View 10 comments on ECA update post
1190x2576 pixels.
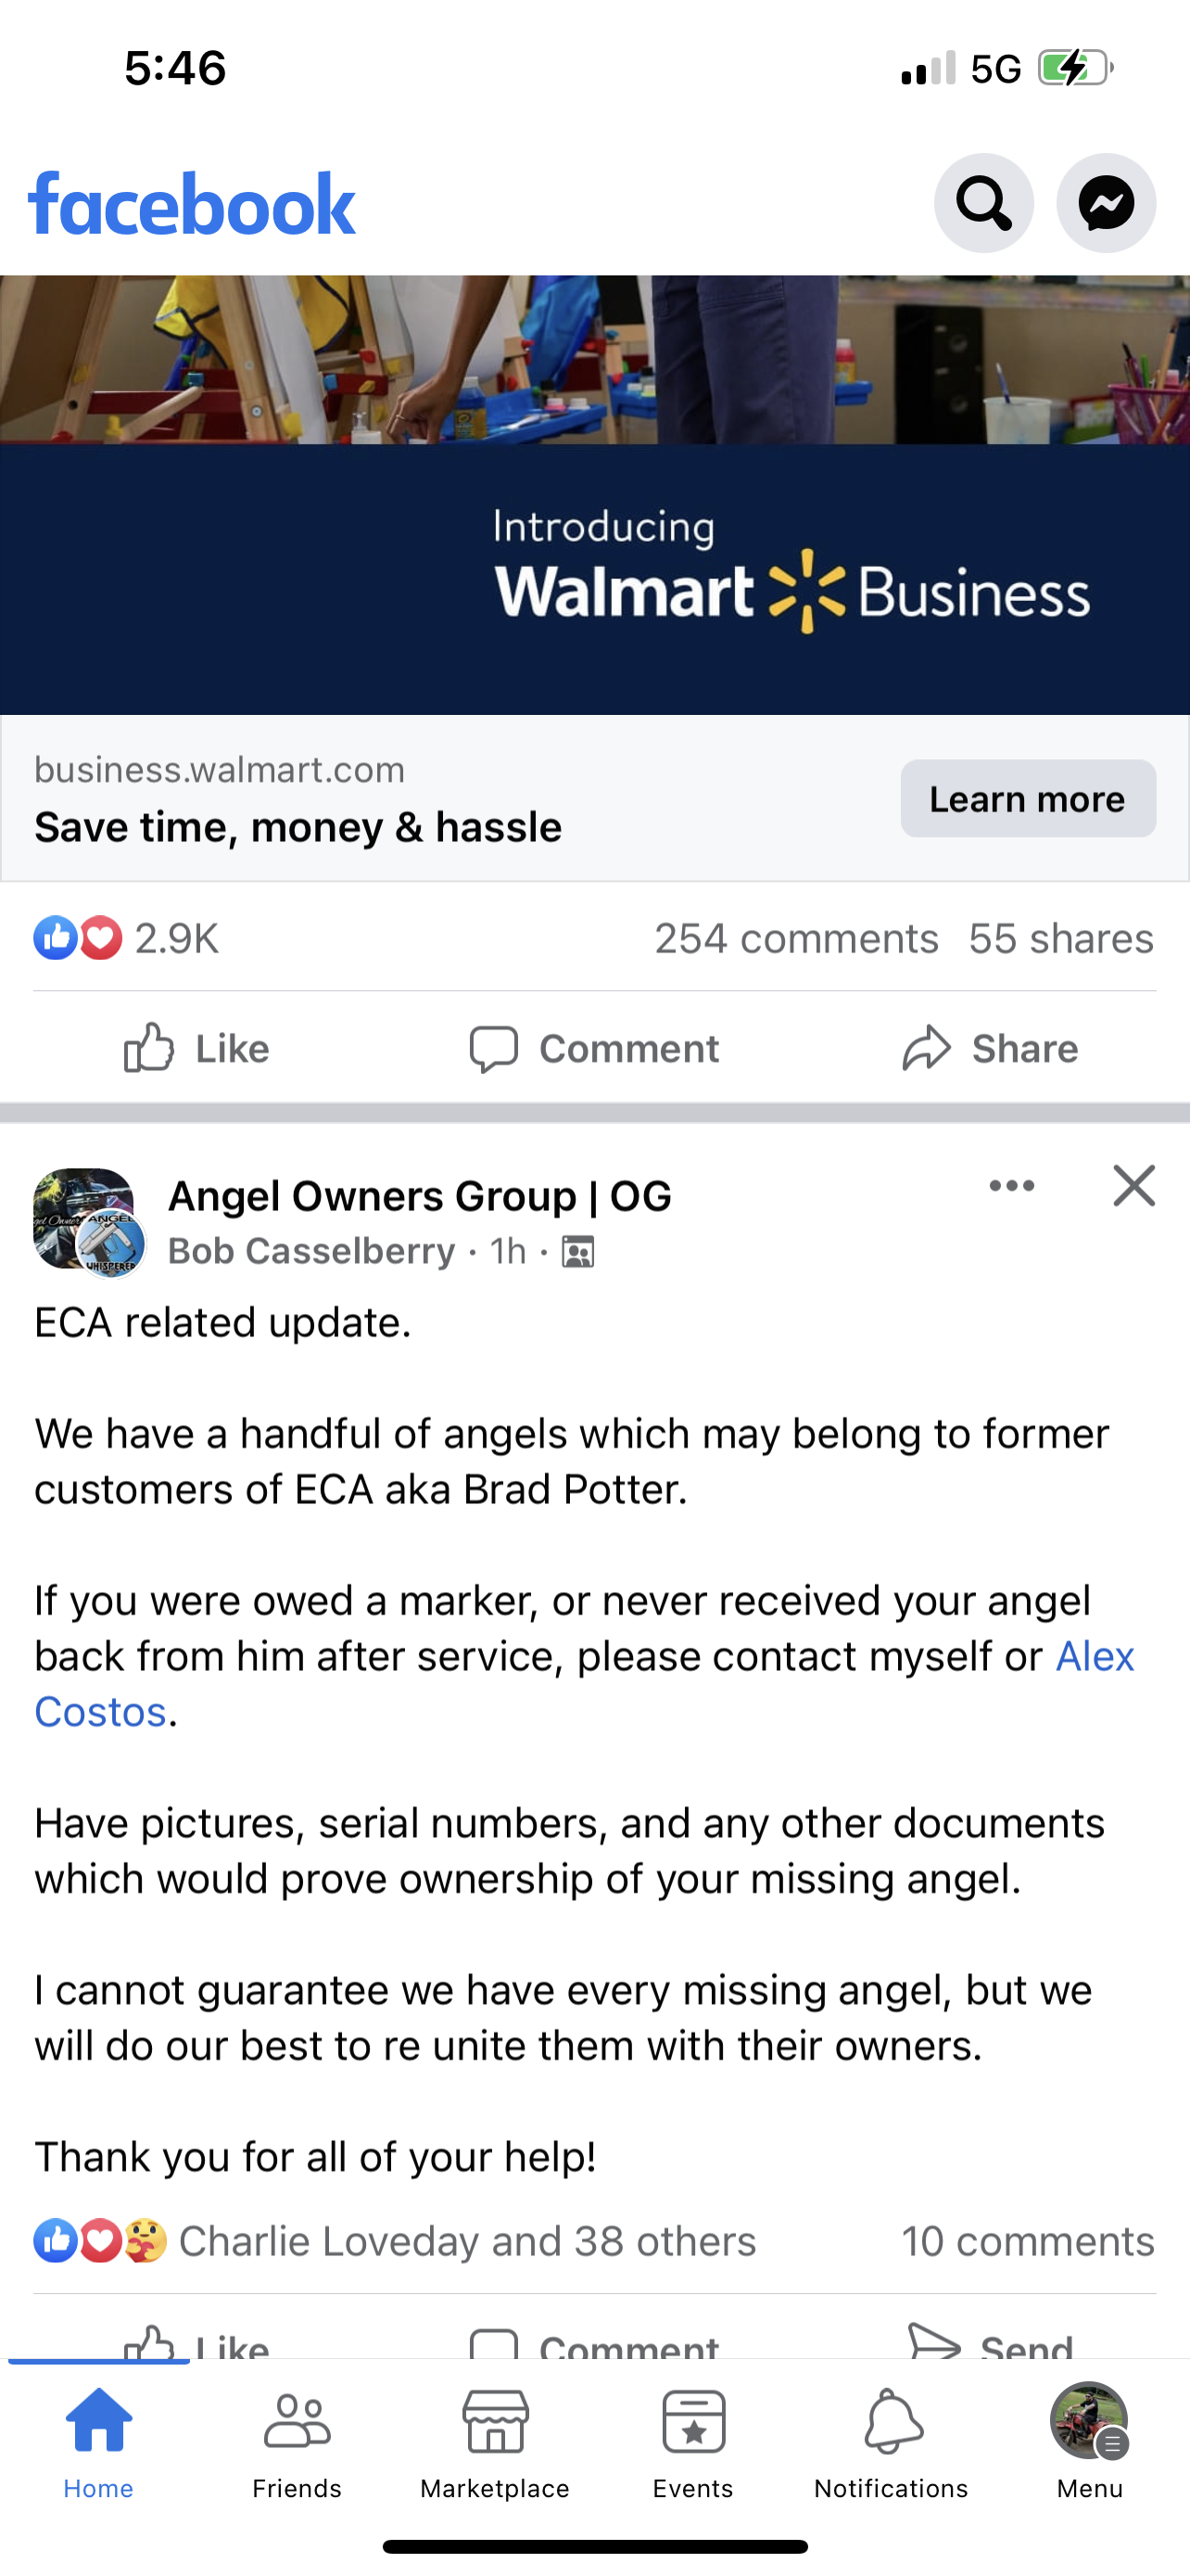coord(1028,2241)
